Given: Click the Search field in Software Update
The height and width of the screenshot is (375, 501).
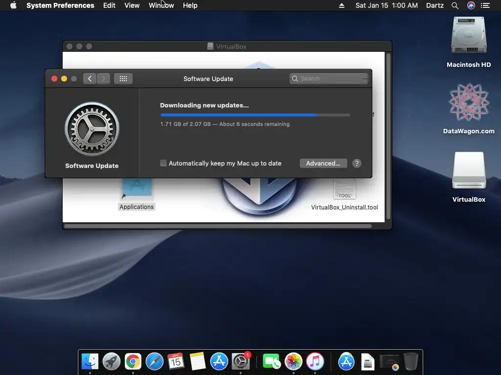Looking at the screenshot, I should click(x=329, y=79).
